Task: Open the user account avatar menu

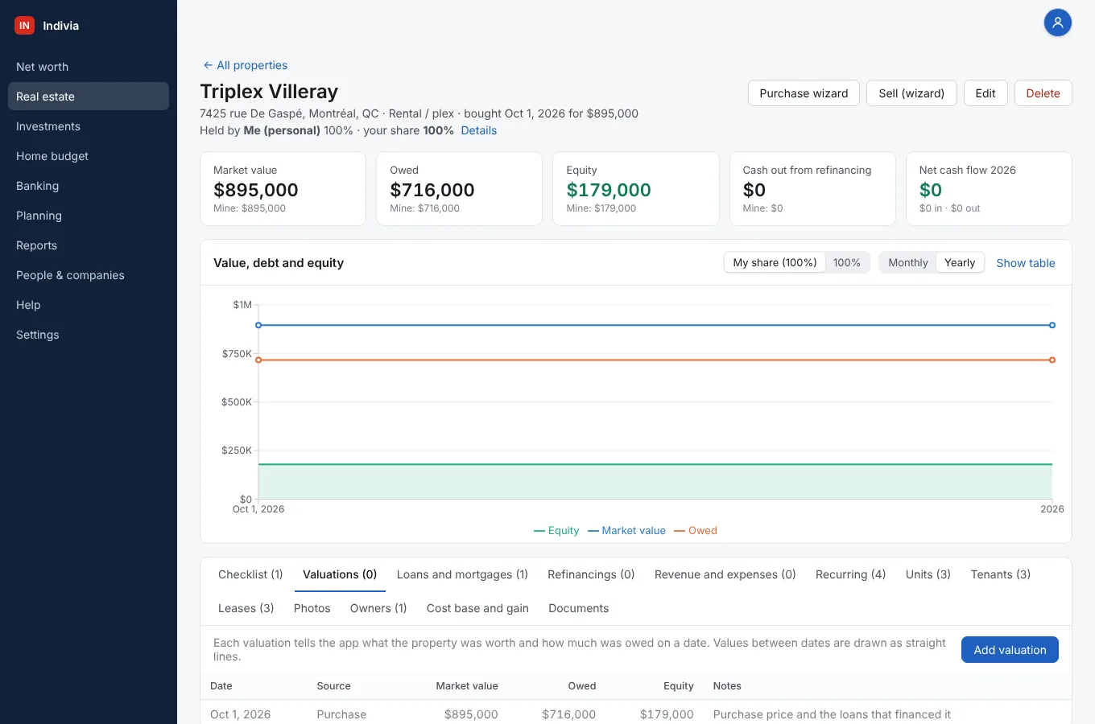Action: pos(1058,23)
